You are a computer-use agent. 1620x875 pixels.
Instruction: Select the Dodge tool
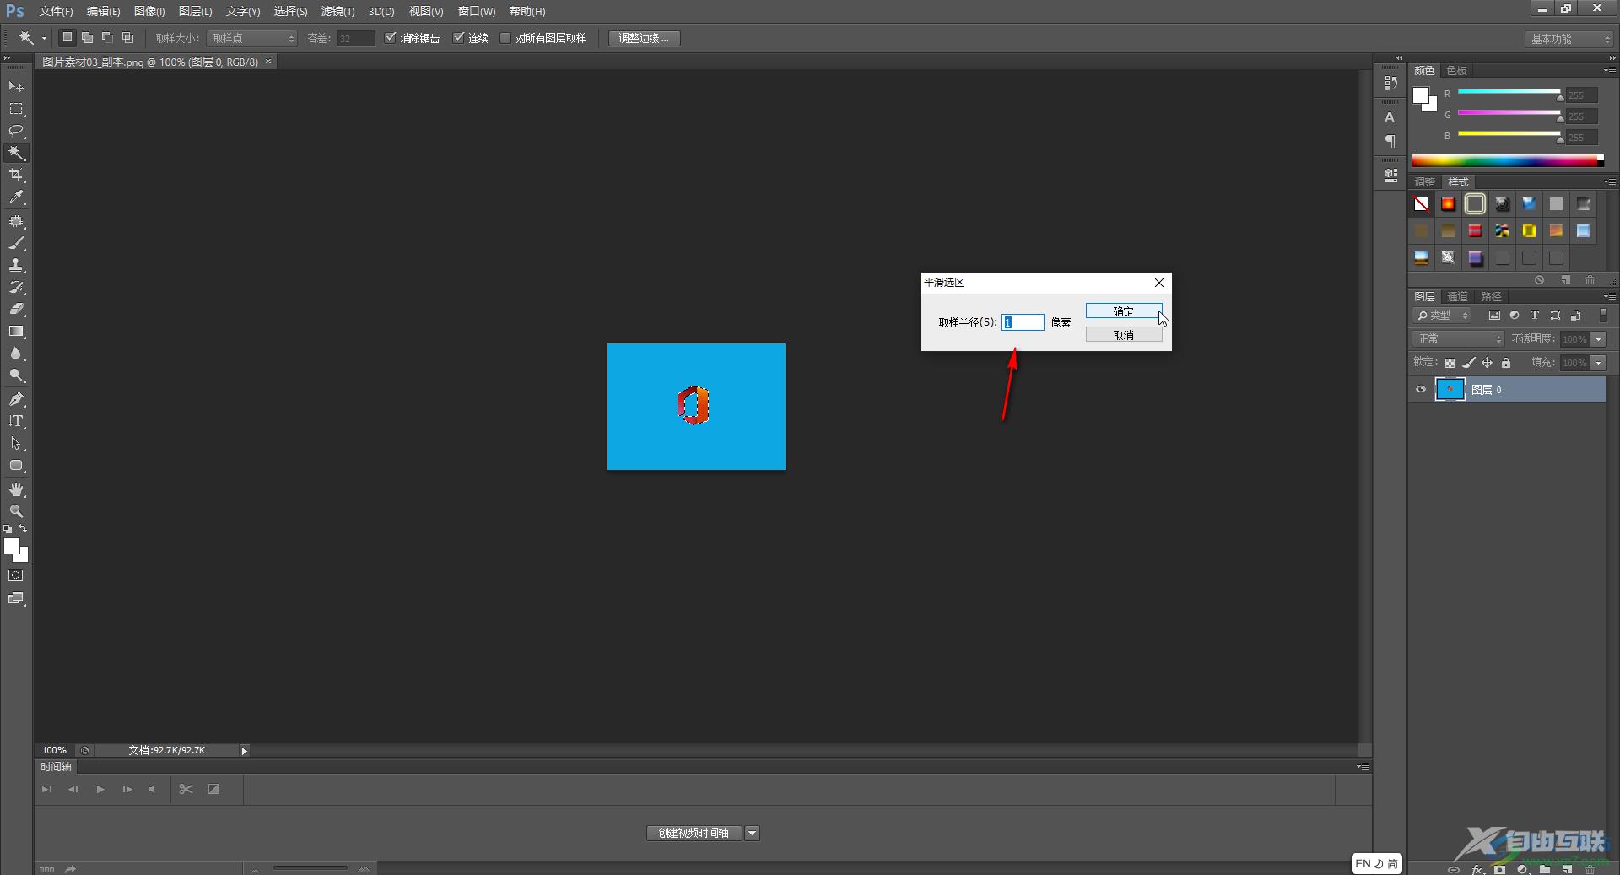[x=16, y=375]
